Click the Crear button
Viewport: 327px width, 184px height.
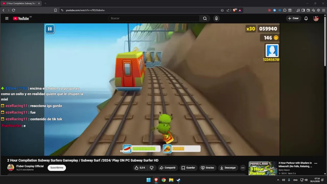pos(293,18)
